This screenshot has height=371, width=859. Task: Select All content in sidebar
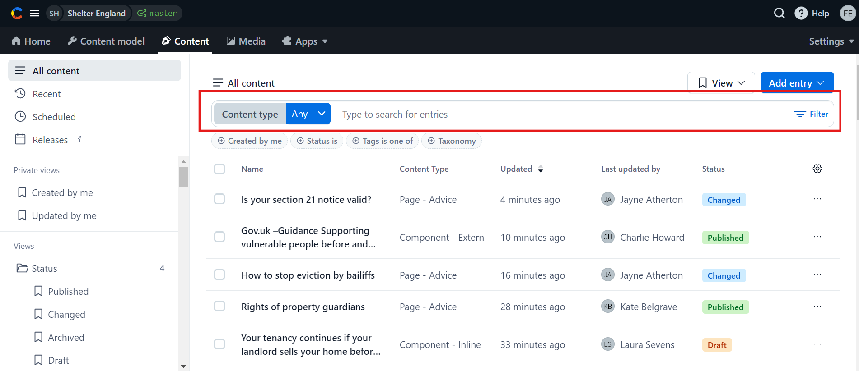pos(94,71)
